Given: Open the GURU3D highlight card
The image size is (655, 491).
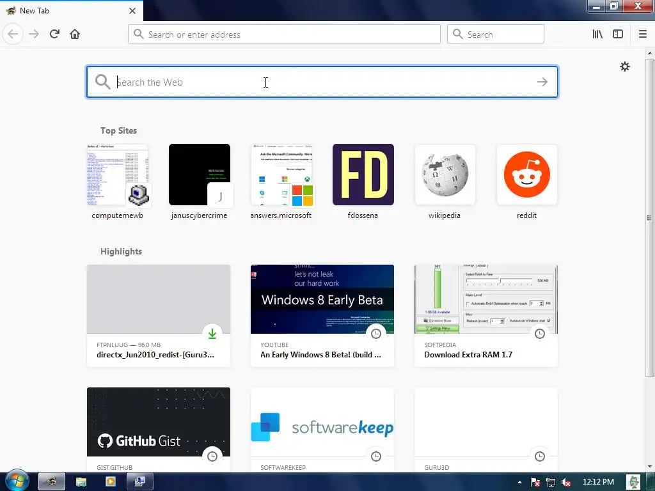Looking at the screenshot, I should tap(486, 430).
